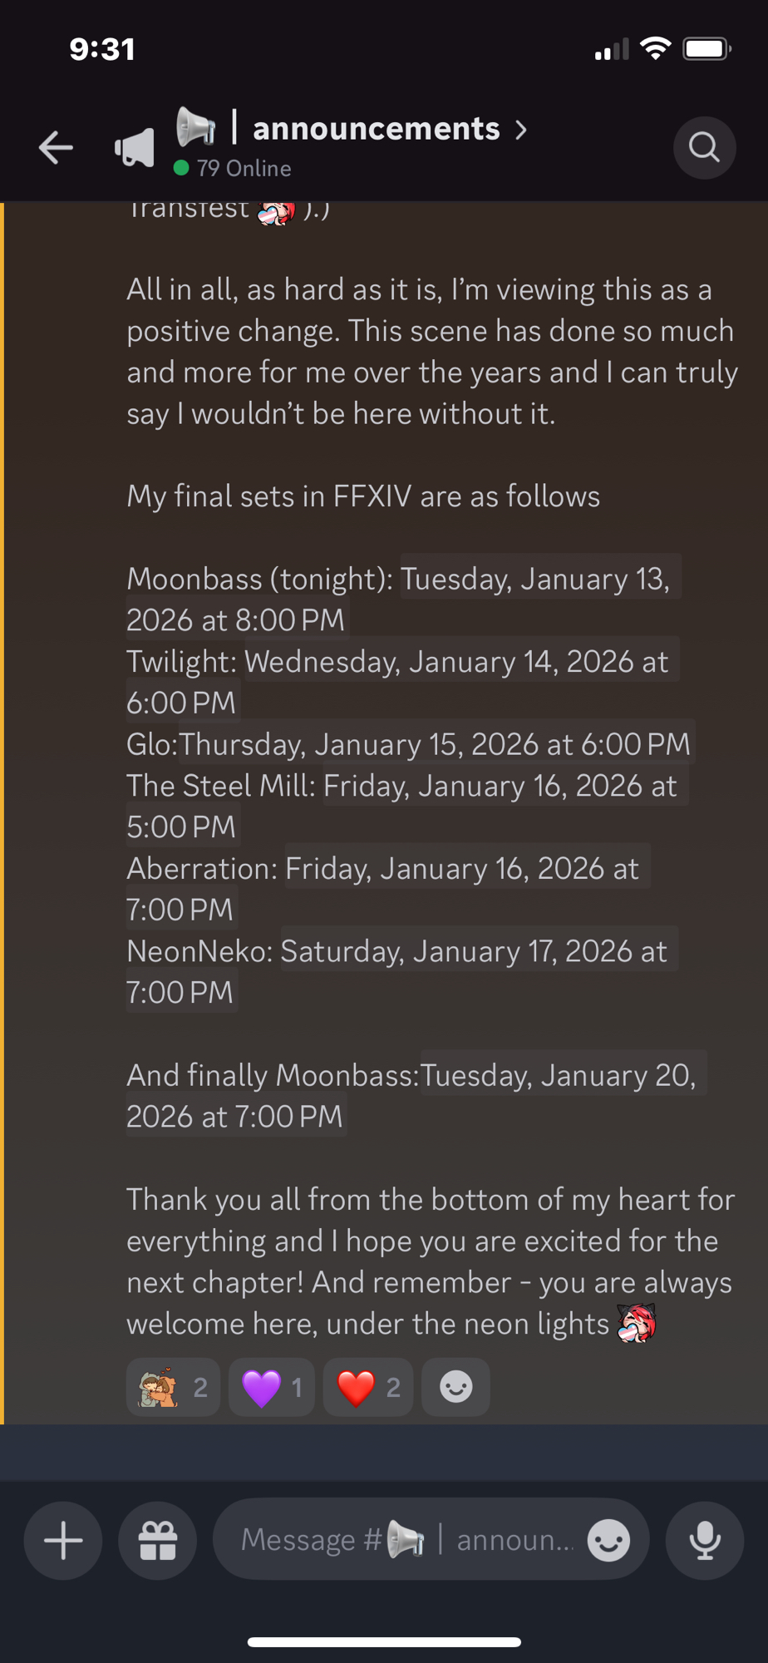Toggle the purple heart reaction
The image size is (768, 1663).
[x=272, y=1387]
